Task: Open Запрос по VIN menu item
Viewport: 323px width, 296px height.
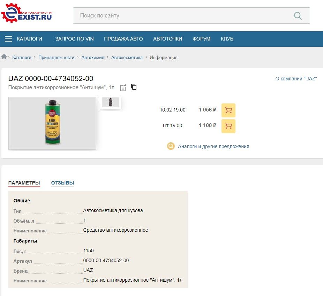Action: coord(74,39)
